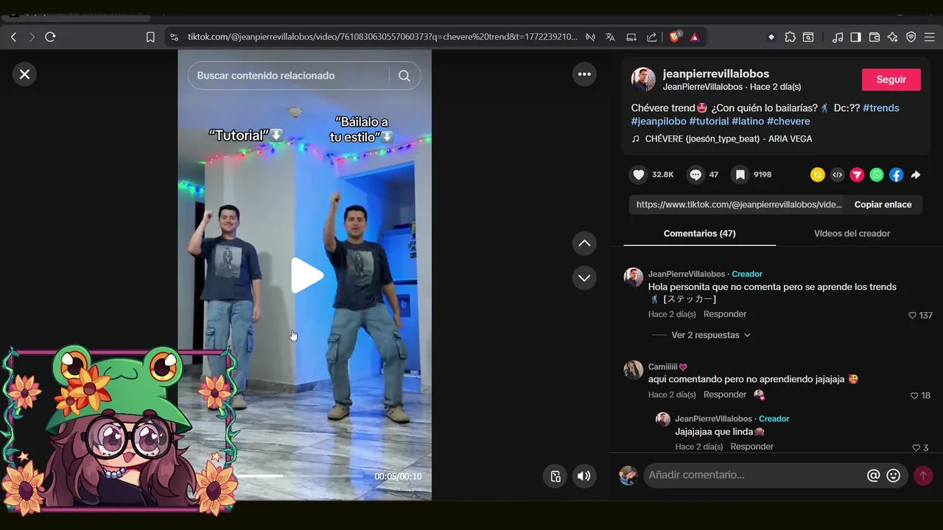
Task: Like the video with the heart icon
Action: pyautogui.click(x=639, y=175)
